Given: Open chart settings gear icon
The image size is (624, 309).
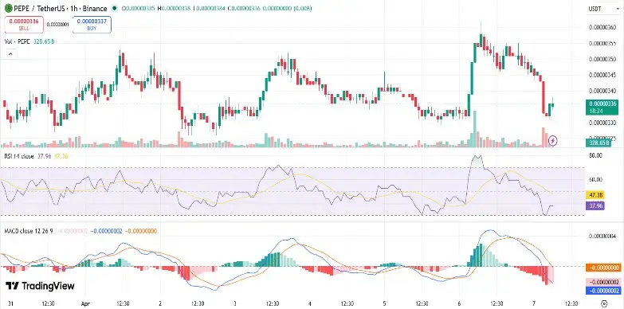Looking at the screenshot, I should tap(605, 303).
